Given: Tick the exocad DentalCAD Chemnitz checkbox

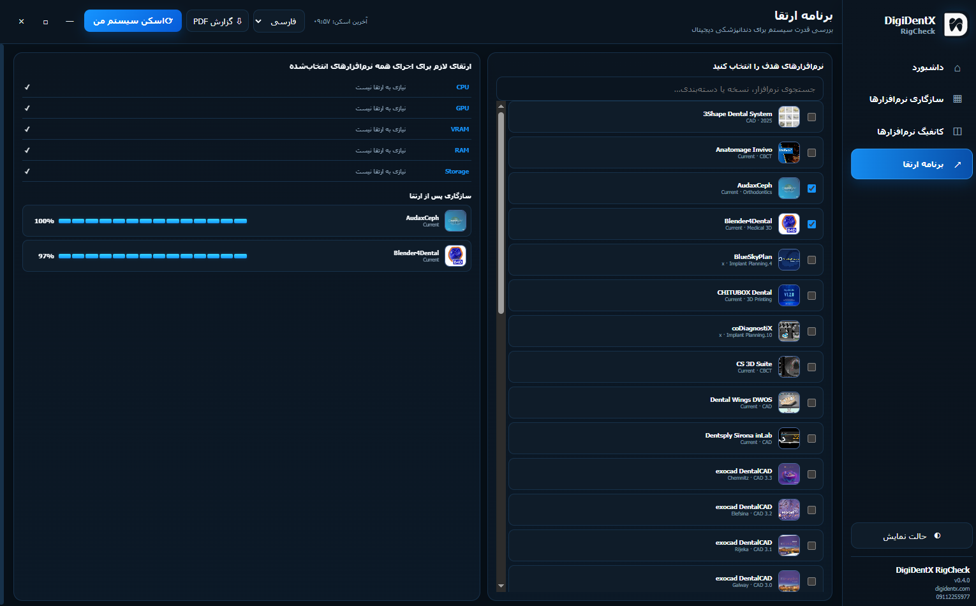Looking at the screenshot, I should (x=811, y=474).
